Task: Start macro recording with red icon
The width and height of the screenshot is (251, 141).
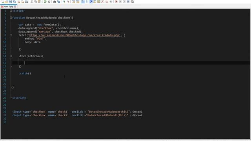Action: point(116,2)
